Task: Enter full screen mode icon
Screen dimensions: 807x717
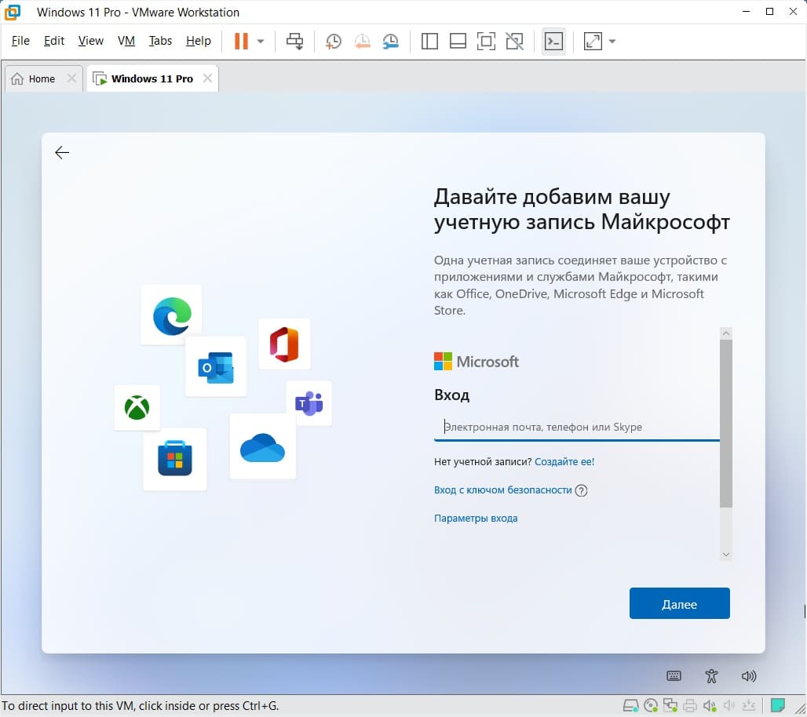Action: [x=486, y=41]
